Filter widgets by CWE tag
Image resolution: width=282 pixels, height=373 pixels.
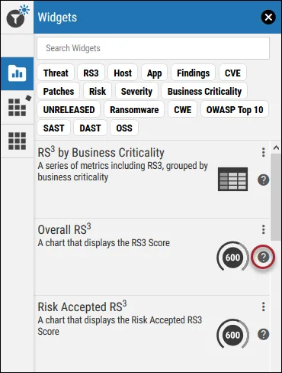[x=182, y=109]
